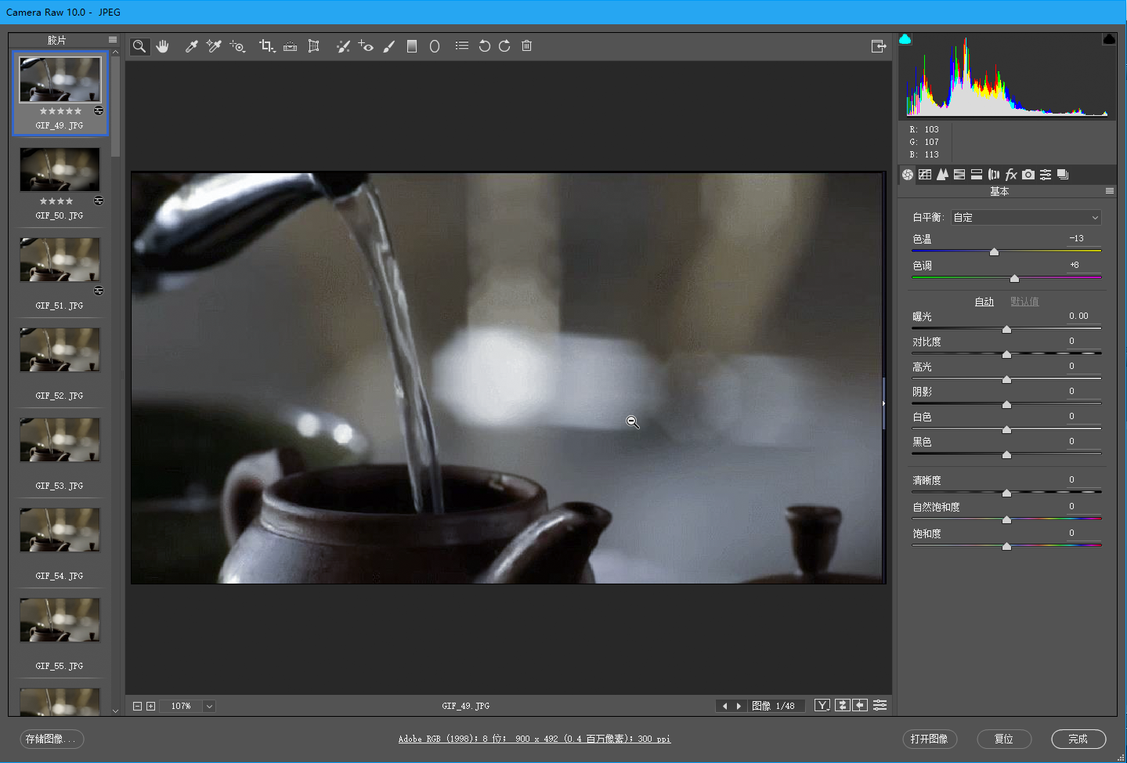Open the 白平衡 dropdown
The image size is (1127, 763).
click(1026, 218)
